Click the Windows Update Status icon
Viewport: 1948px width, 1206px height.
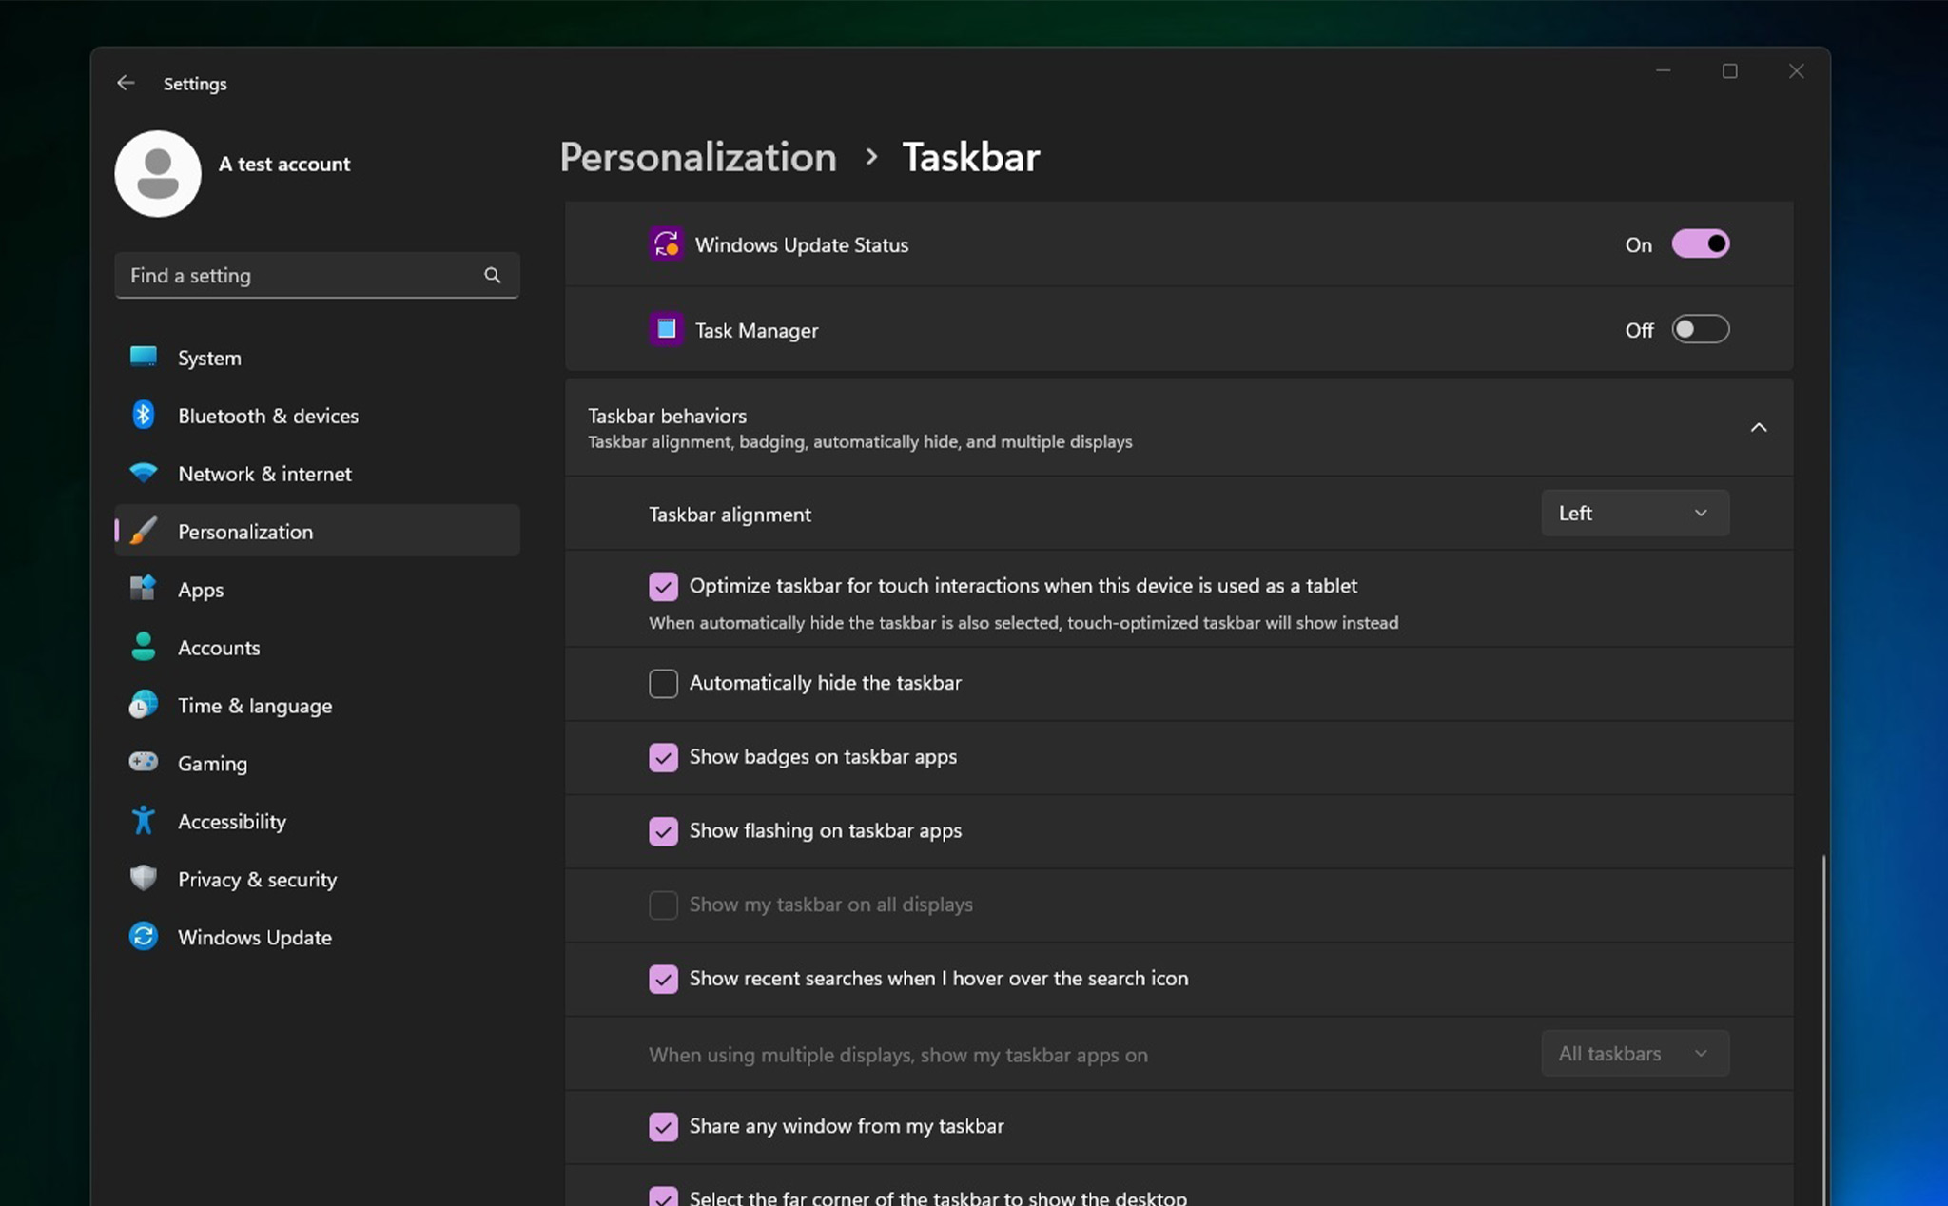pyautogui.click(x=666, y=244)
